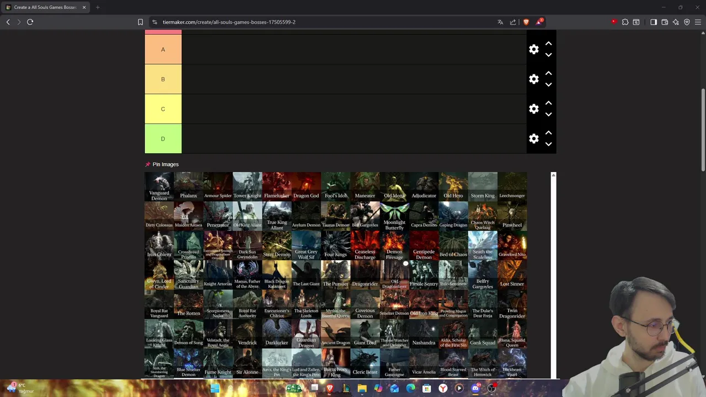
Task: Open File Explorer from taskbar
Action: point(362,388)
